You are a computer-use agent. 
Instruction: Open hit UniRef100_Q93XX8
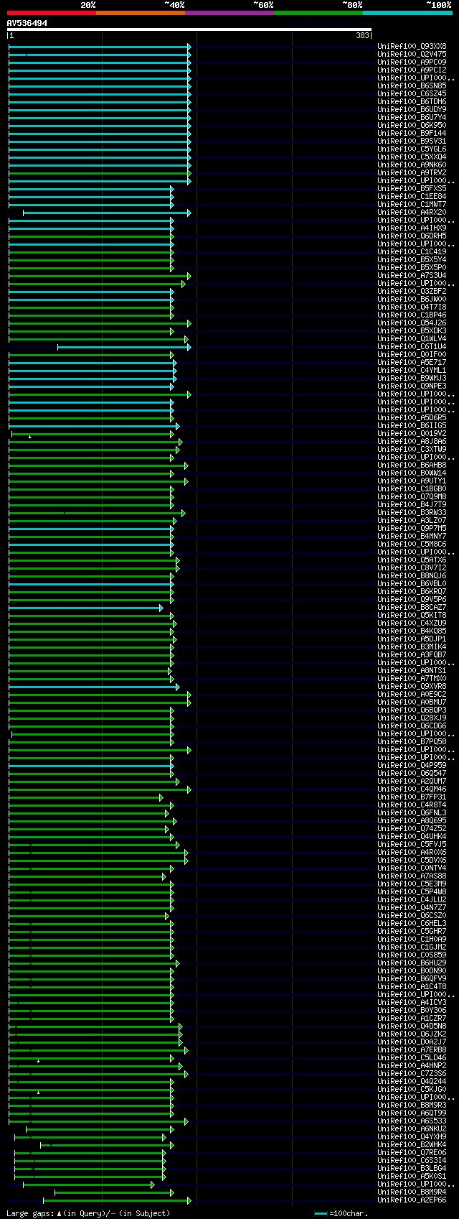click(x=412, y=46)
